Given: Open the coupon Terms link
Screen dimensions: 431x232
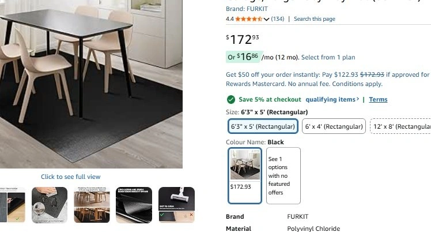Looking at the screenshot, I should (378, 99).
